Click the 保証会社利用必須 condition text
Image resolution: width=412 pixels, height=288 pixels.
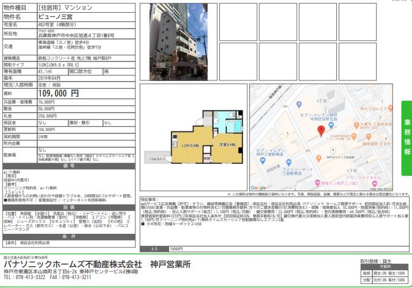35,243
